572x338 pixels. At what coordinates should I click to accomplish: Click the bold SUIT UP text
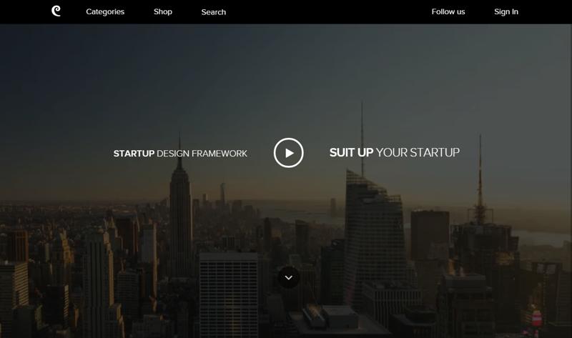(351, 152)
